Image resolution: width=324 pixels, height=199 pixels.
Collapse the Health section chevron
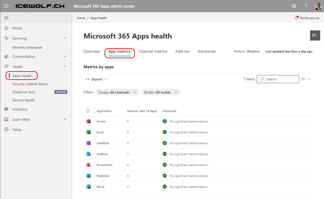(65, 66)
